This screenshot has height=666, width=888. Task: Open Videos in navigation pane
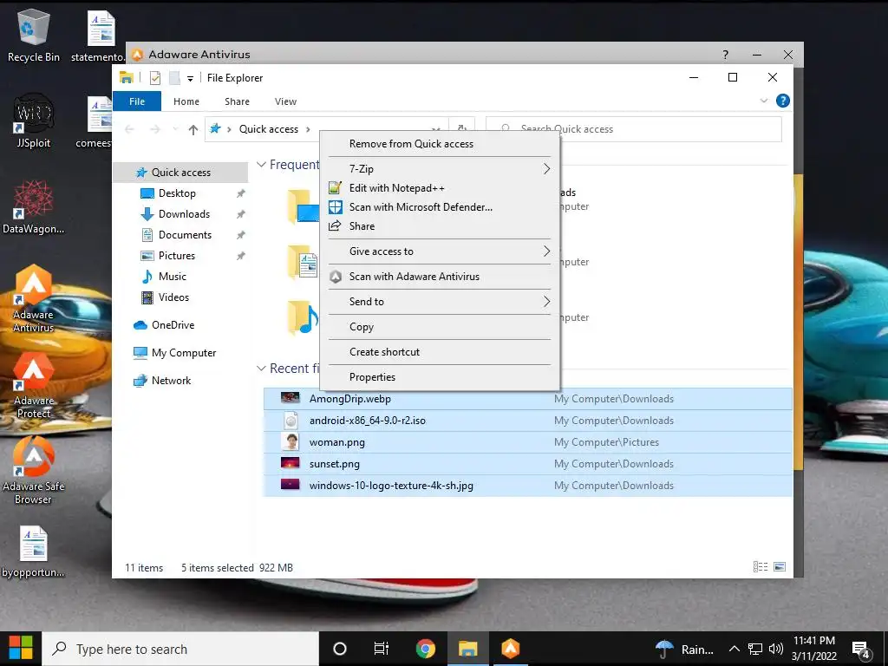[x=173, y=297]
